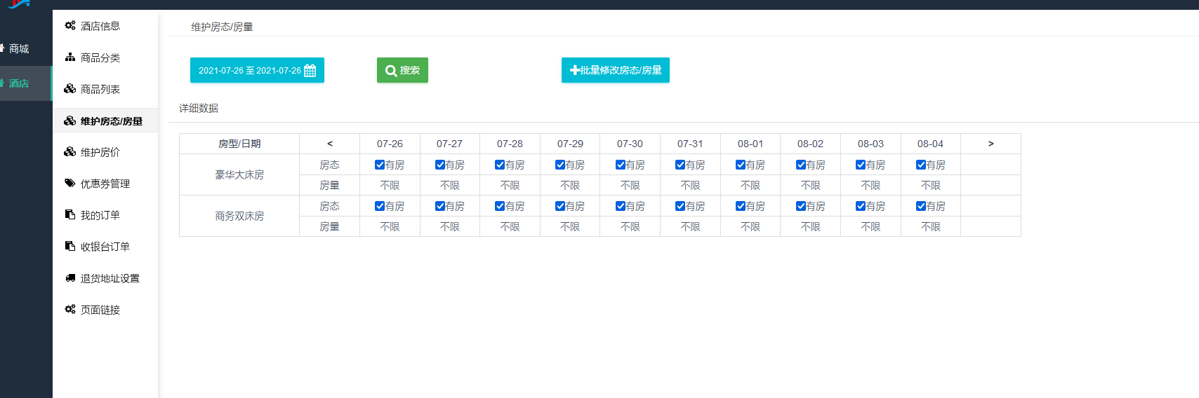This screenshot has height=398, width=1199.
Task: Click the truck icon beside 退货地址设置
Action: tap(70, 278)
